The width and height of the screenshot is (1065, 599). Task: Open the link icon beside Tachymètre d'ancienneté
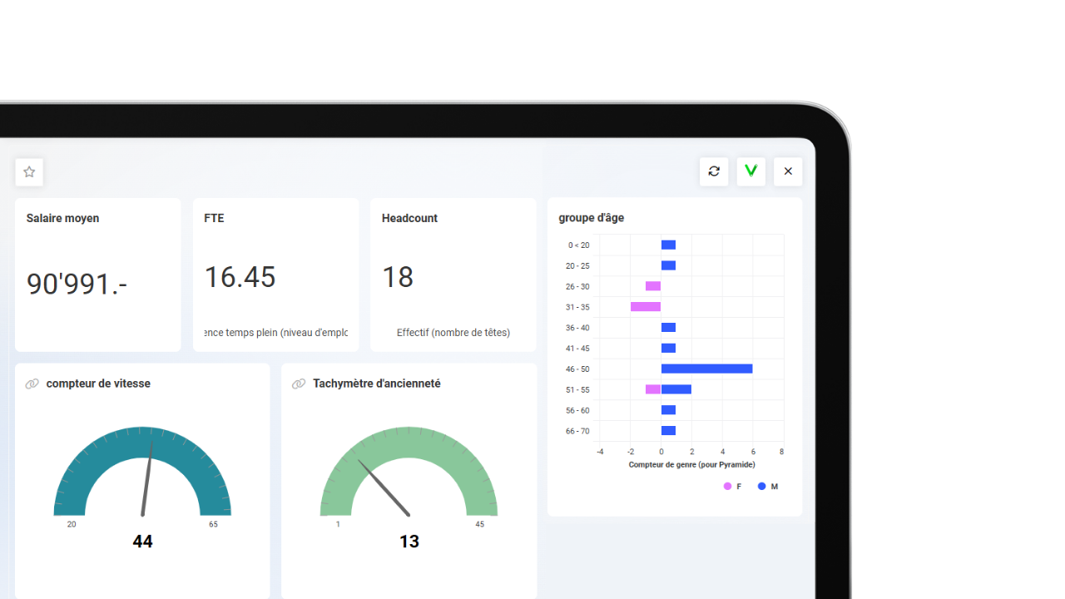299,384
